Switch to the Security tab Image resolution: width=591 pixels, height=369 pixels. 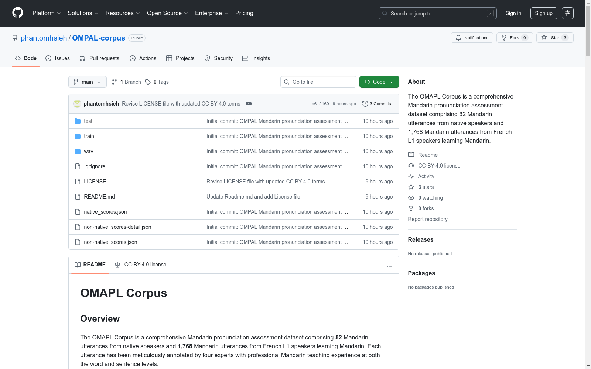[219, 58]
